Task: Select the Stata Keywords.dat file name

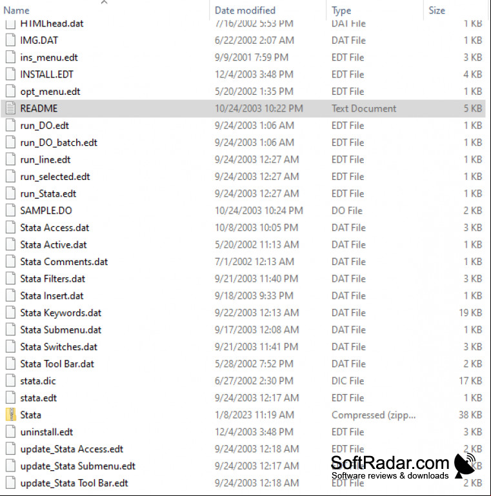Action: click(61, 313)
